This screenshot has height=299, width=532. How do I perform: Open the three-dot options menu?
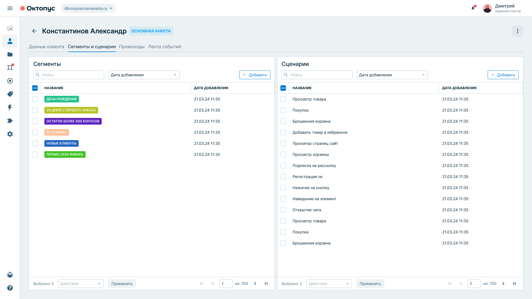(517, 31)
